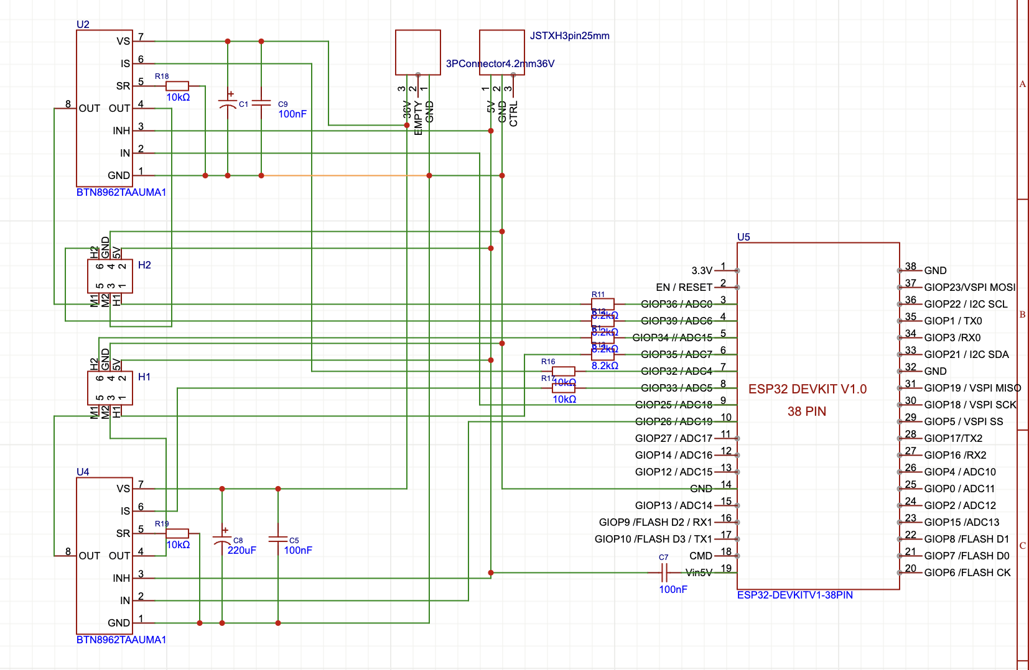
Task: Select resistor R11 symbol on GIOP36 line
Action: [x=603, y=304]
